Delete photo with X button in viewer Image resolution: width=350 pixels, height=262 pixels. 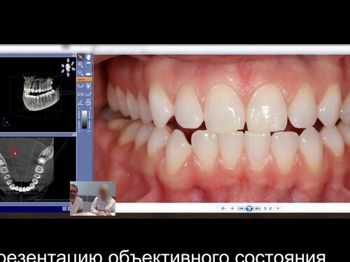278,208
